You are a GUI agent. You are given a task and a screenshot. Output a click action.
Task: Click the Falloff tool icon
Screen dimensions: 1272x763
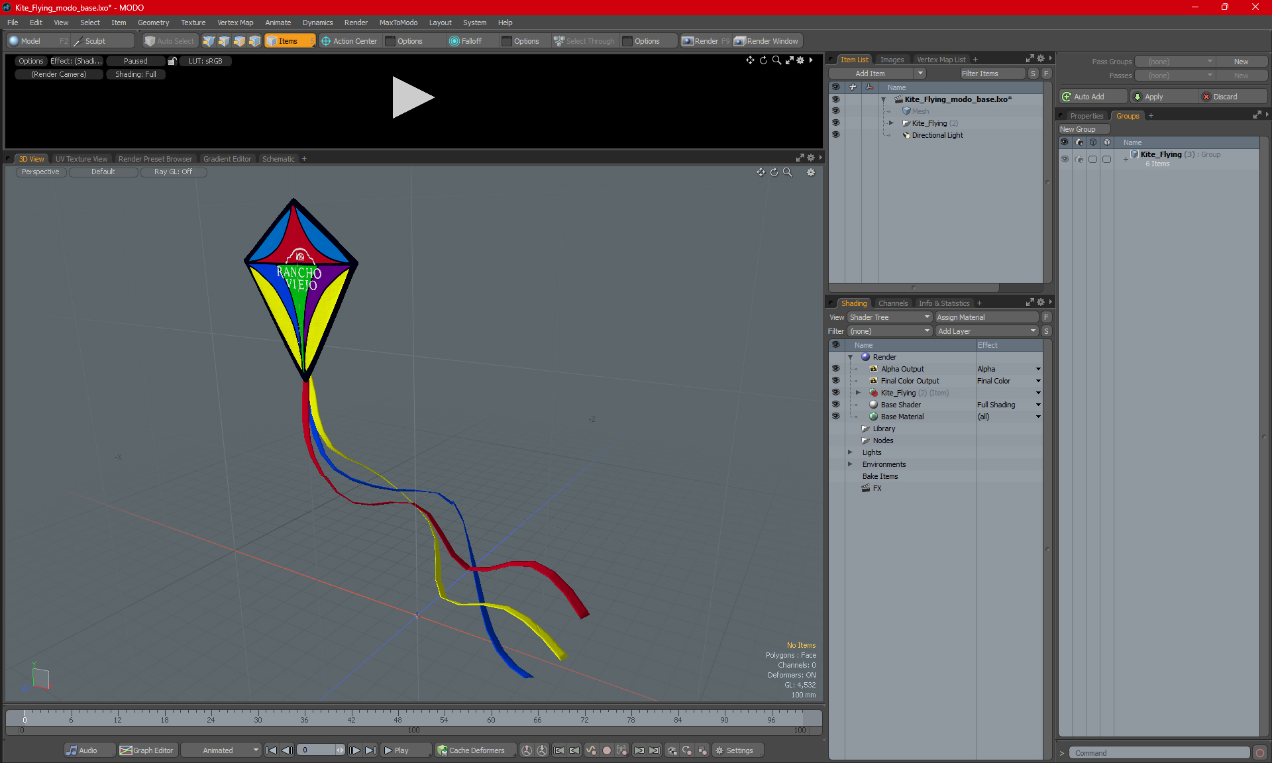click(454, 41)
